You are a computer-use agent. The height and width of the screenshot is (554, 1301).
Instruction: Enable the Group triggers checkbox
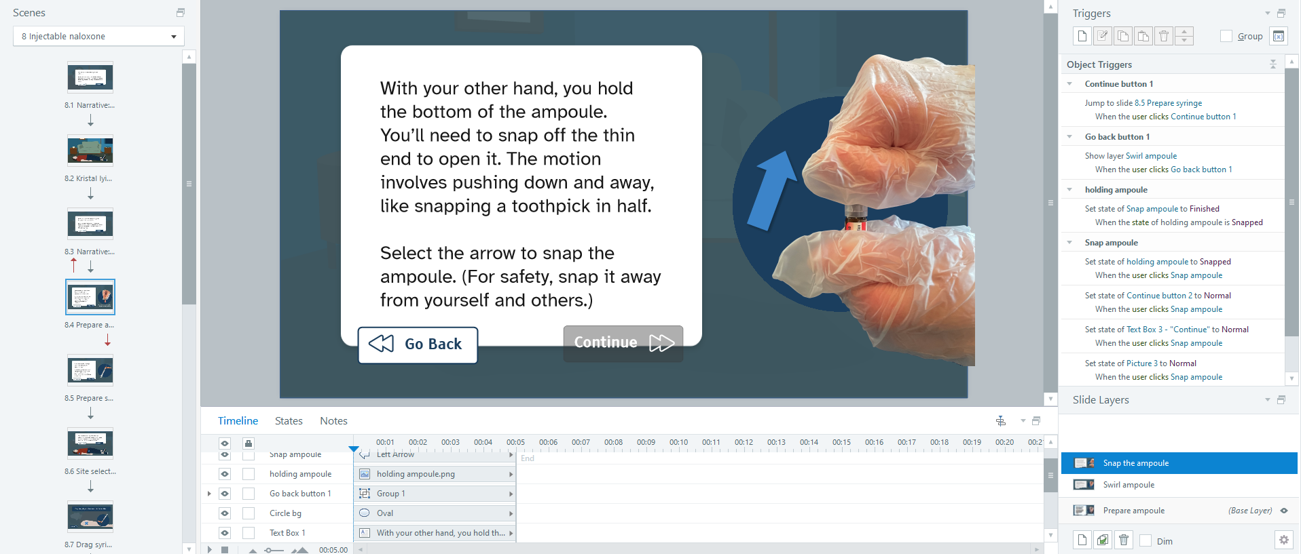[x=1226, y=36]
